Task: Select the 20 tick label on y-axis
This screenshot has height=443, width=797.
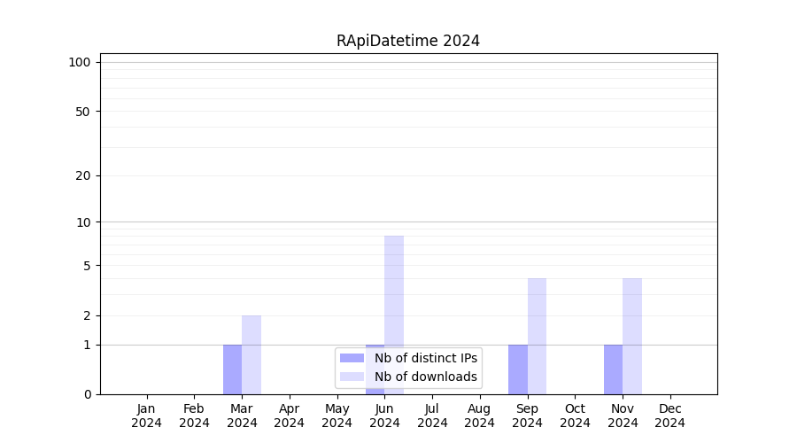Action: 83,175
